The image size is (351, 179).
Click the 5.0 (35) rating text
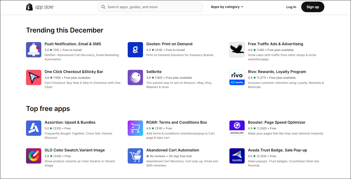52,50
